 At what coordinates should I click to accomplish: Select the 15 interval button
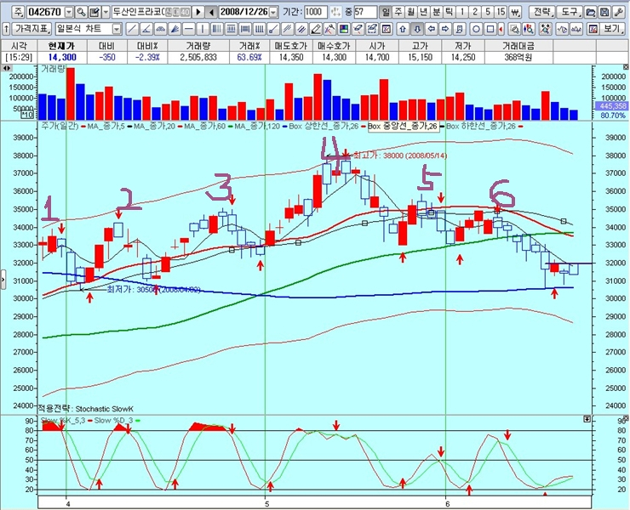pyautogui.click(x=501, y=12)
